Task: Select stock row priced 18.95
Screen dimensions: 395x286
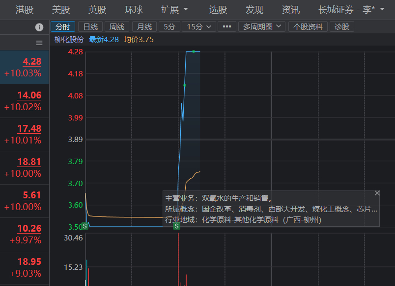Action: 25,268
